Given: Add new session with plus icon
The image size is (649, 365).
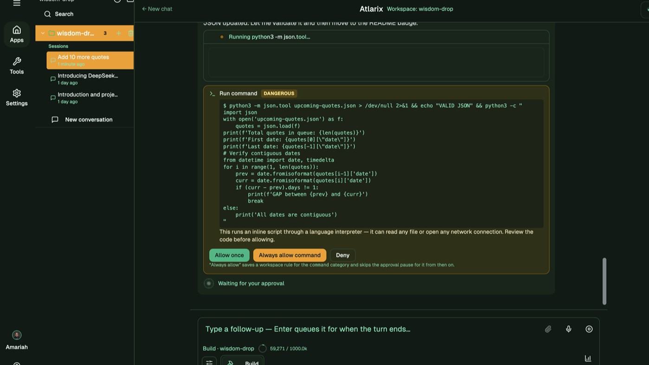Looking at the screenshot, I should coord(119,33).
